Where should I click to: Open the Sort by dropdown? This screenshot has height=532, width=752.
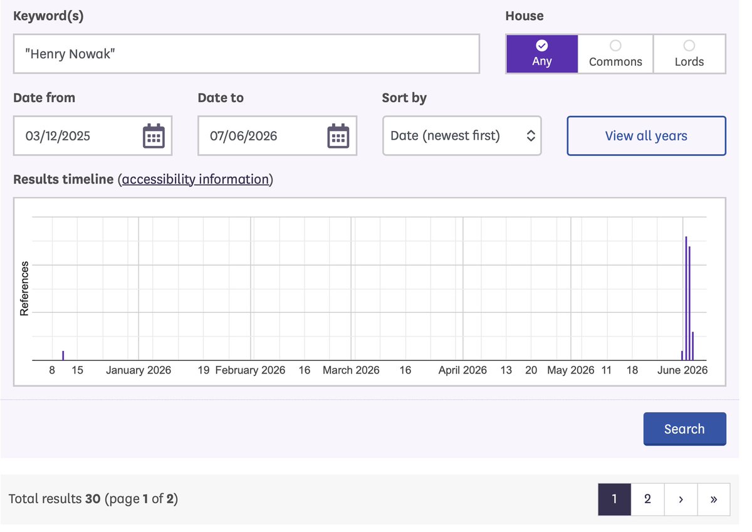click(462, 136)
